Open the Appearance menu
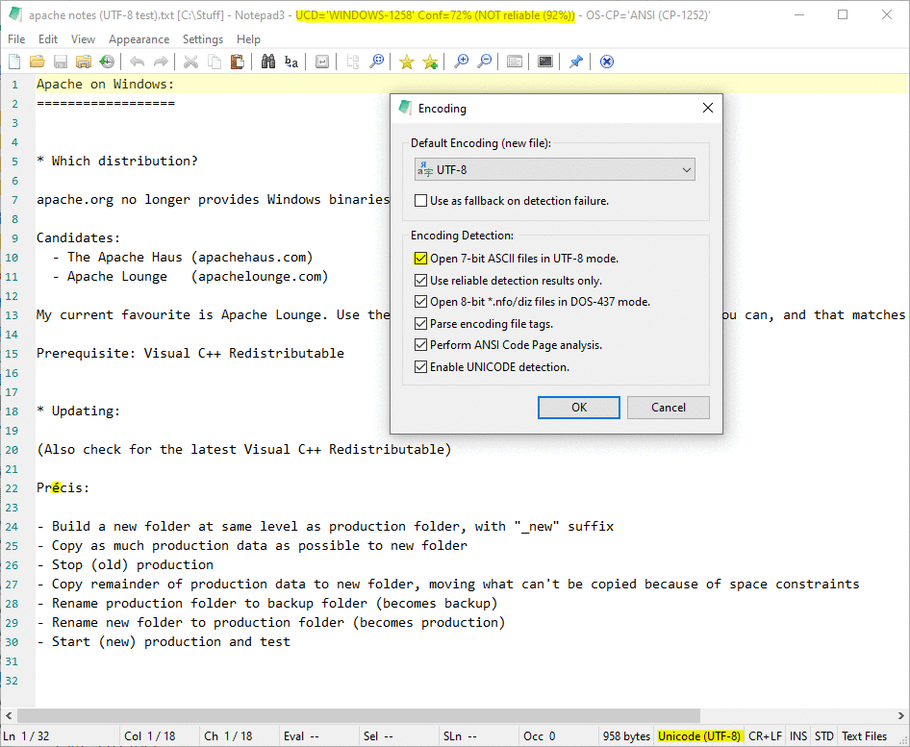Image resolution: width=910 pixels, height=747 pixels. point(139,39)
